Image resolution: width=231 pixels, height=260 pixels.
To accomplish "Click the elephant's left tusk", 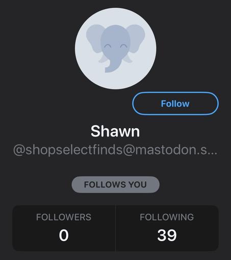I will tap(103, 59).
